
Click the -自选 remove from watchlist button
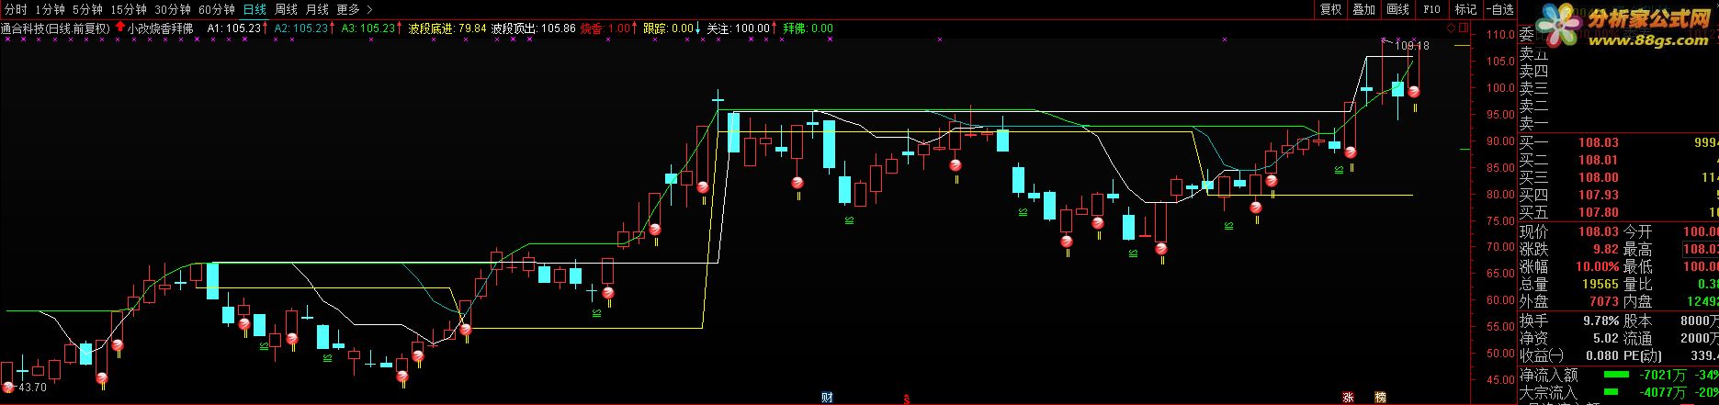[x=1498, y=9]
